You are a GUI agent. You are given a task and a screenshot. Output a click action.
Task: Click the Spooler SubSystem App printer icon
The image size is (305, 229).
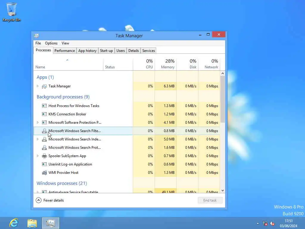point(44,156)
